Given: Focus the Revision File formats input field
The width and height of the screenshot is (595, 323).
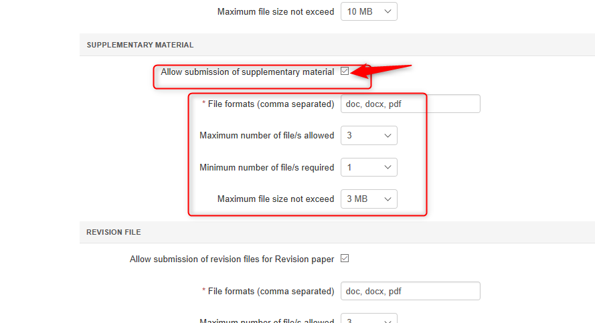Looking at the screenshot, I should (410, 291).
